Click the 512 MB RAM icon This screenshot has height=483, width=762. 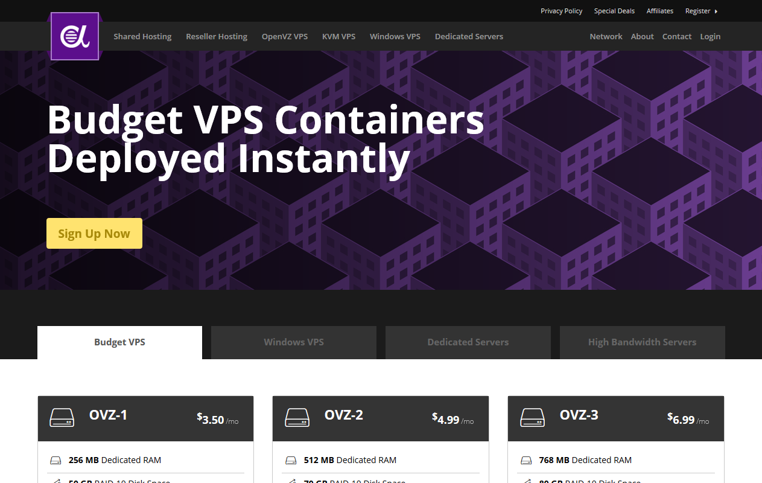291,461
